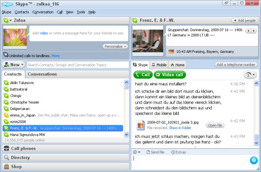This screenshot has height=172, width=261.
Task: Click the detach window icon in title bar
Action: click(x=226, y=3)
